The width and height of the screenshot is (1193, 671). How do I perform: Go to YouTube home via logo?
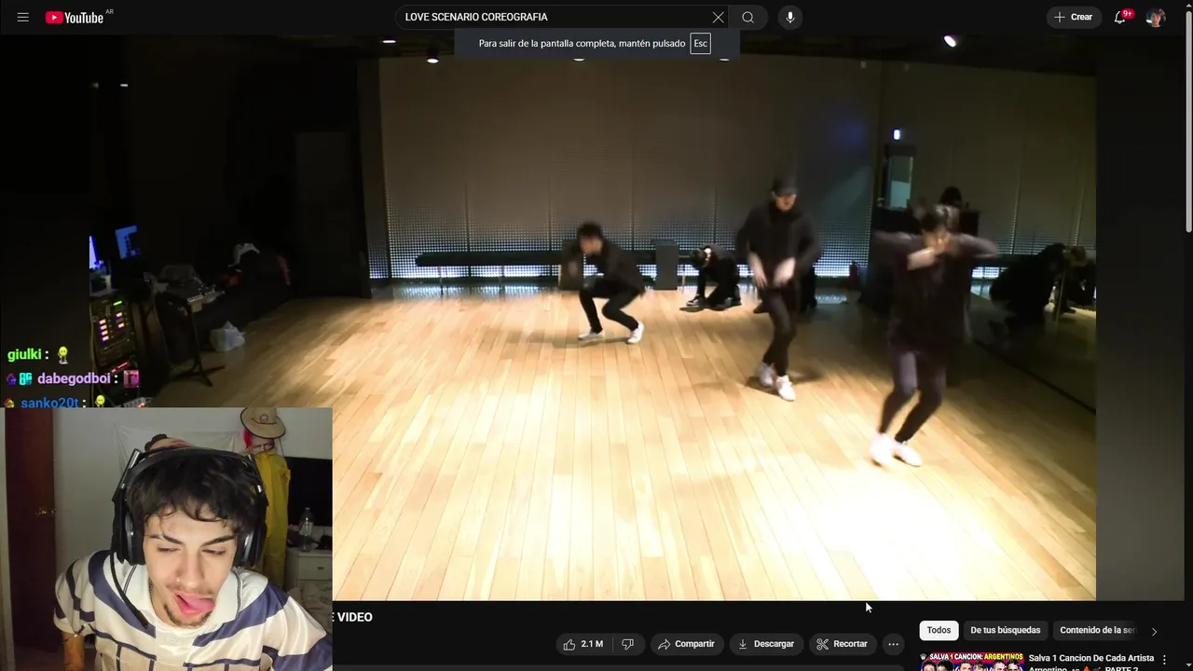point(75,17)
